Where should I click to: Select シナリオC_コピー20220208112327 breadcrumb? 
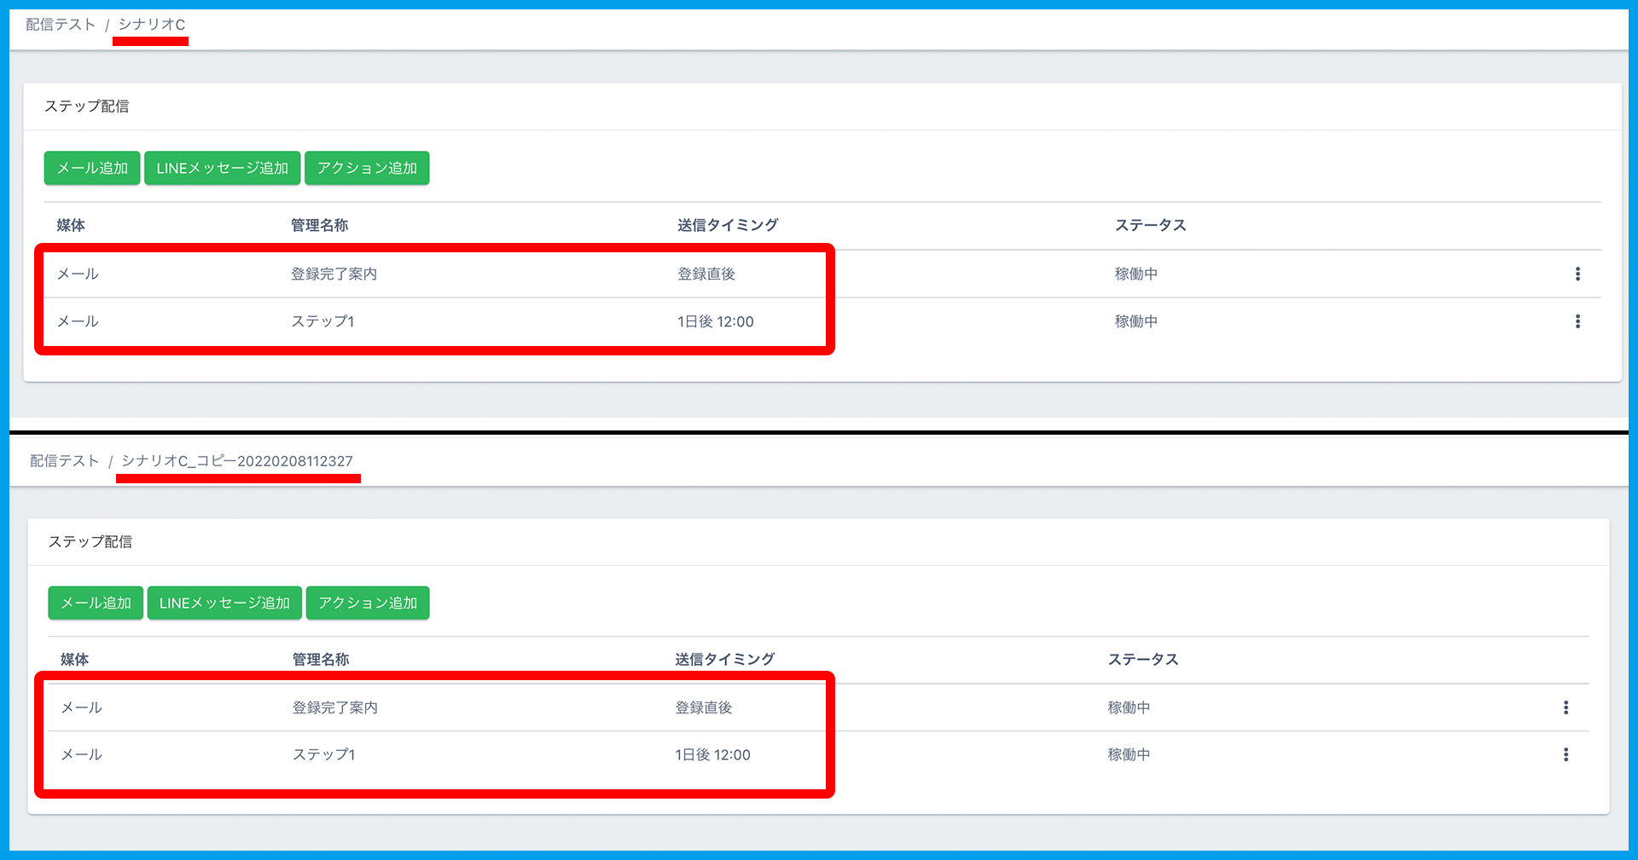pos(237,461)
